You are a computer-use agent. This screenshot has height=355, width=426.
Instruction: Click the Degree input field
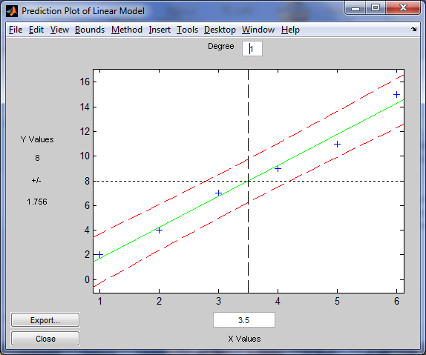(x=252, y=49)
